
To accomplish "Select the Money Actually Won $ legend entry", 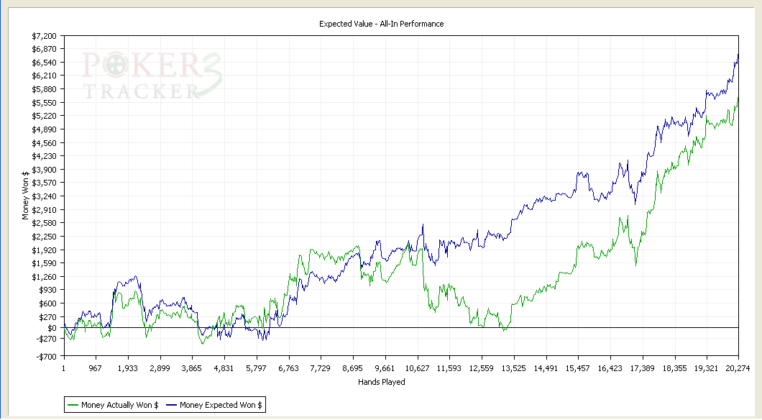I will (119, 406).
